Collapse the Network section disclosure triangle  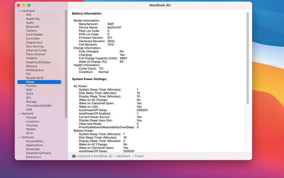pyautogui.click(x=20, y=114)
